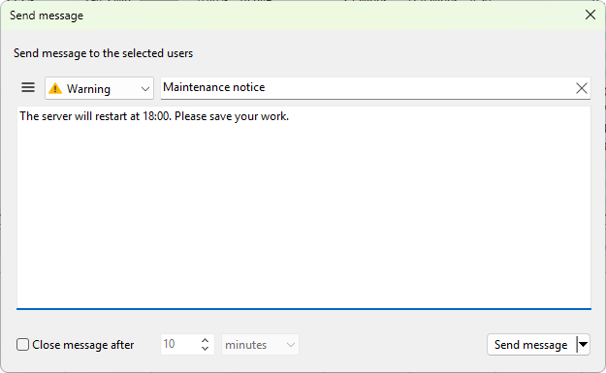Image resolution: width=606 pixels, height=373 pixels.
Task: Increase the close timeout value with up arrow
Action: point(206,340)
